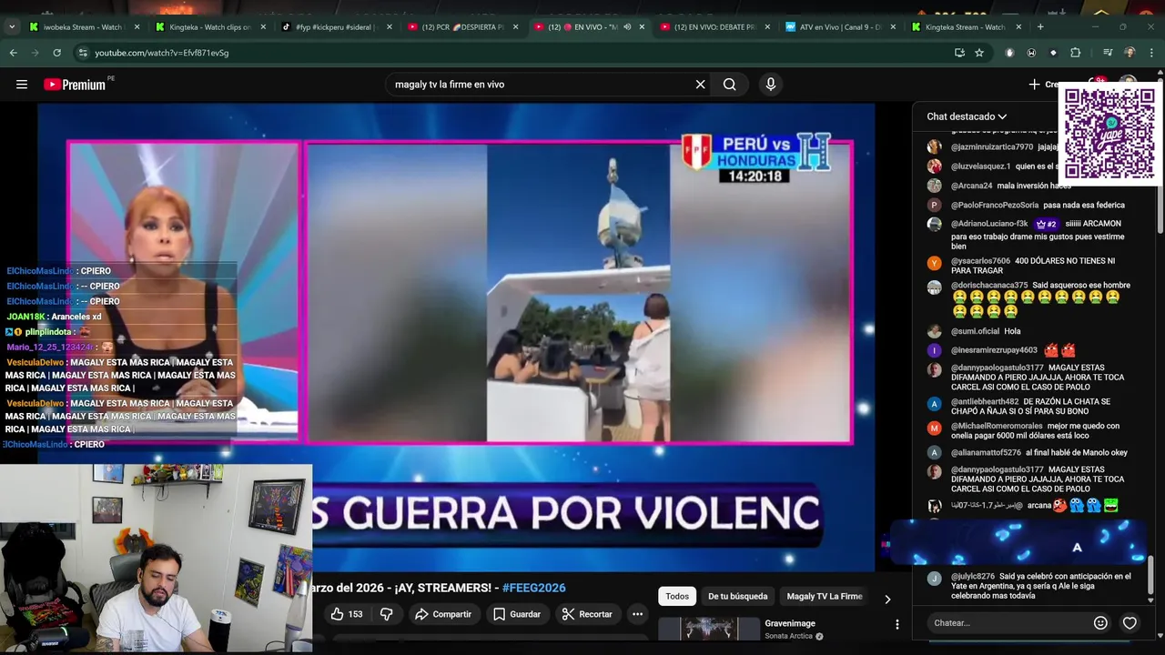This screenshot has height=655, width=1165.
Task: Click @MichaelRomeromorales chat username
Action: click(997, 426)
